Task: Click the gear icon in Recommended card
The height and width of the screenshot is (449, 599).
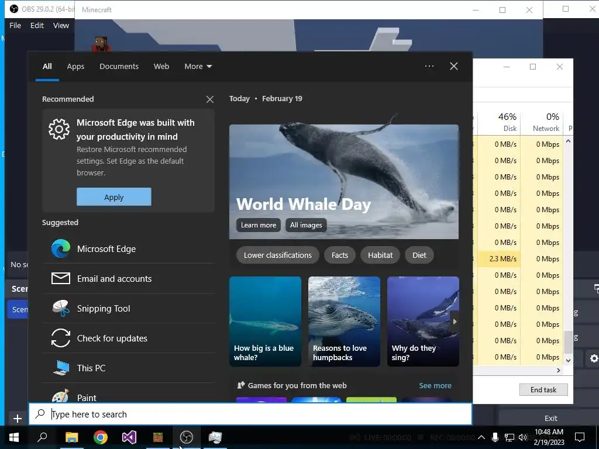Action: click(x=59, y=129)
